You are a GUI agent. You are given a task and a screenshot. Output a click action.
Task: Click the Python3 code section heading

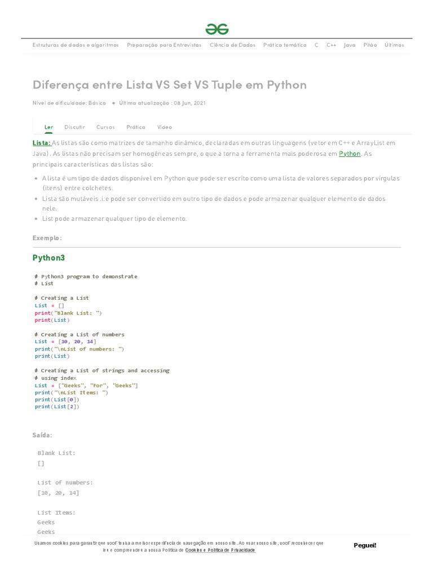point(48,257)
